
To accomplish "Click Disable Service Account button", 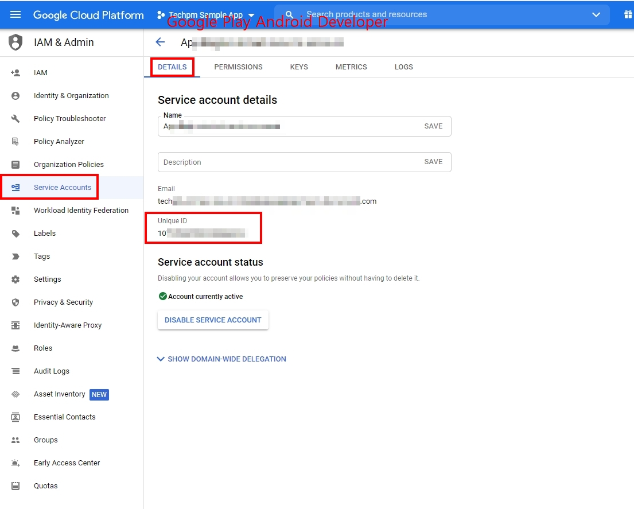I will [x=213, y=320].
